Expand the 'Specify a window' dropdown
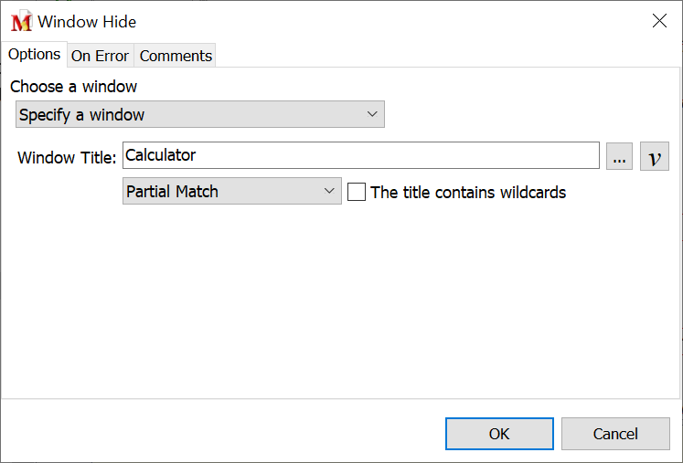The width and height of the screenshot is (683, 463). point(199,114)
